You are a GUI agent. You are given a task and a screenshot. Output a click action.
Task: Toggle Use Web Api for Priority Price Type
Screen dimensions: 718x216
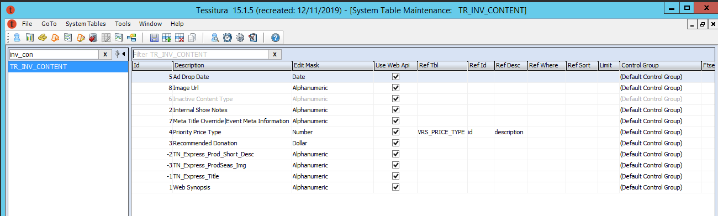[x=395, y=132]
